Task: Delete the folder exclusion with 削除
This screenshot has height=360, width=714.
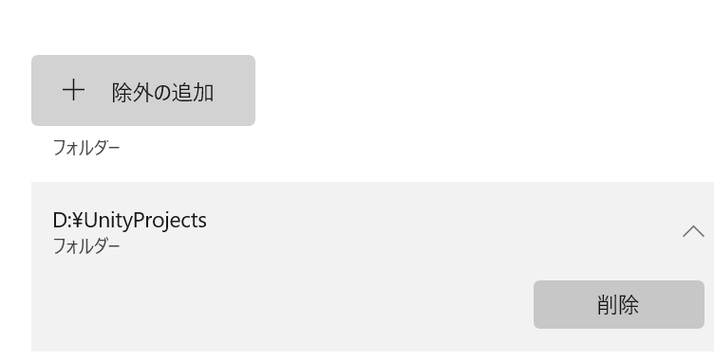Action: [x=619, y=304]
